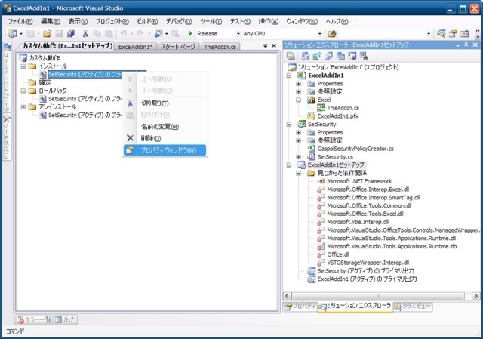Open the Launch Conditions Editor icon
The width and height of the screenshot is (483, 339).
point(364,56)
